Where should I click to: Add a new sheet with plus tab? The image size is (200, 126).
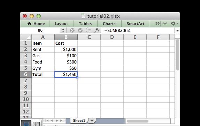(x=92, y=120)
